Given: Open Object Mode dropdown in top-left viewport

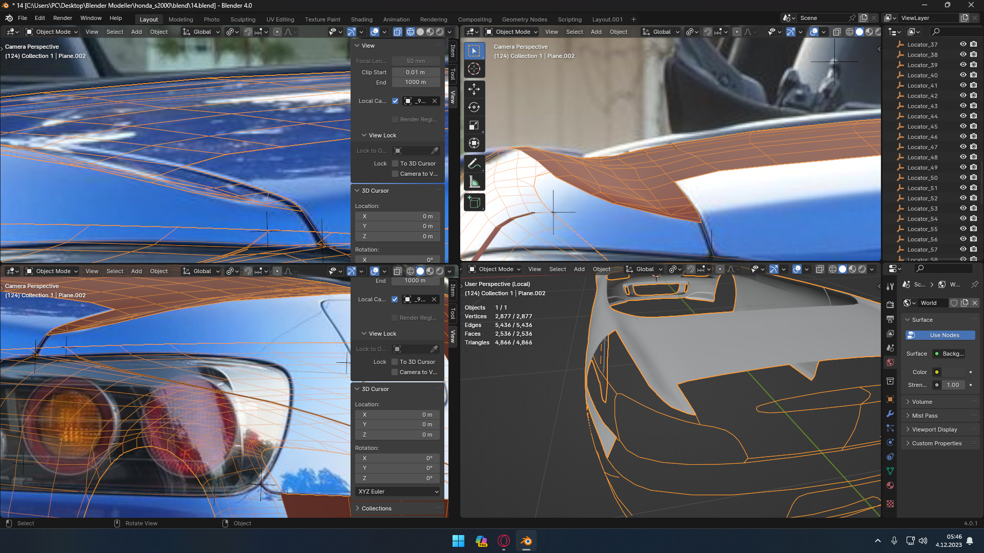Looking at the screenshot, I should [x=52, y=32].
